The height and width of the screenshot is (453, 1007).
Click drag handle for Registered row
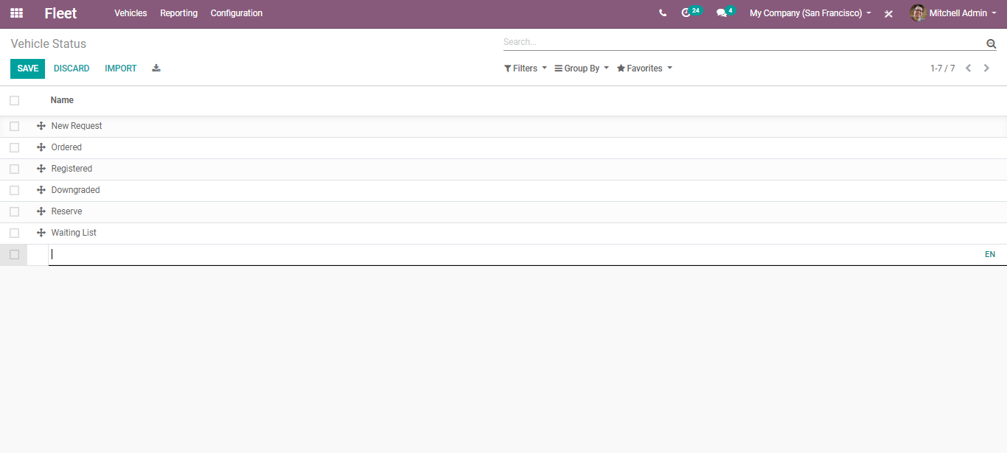(41, 169)
